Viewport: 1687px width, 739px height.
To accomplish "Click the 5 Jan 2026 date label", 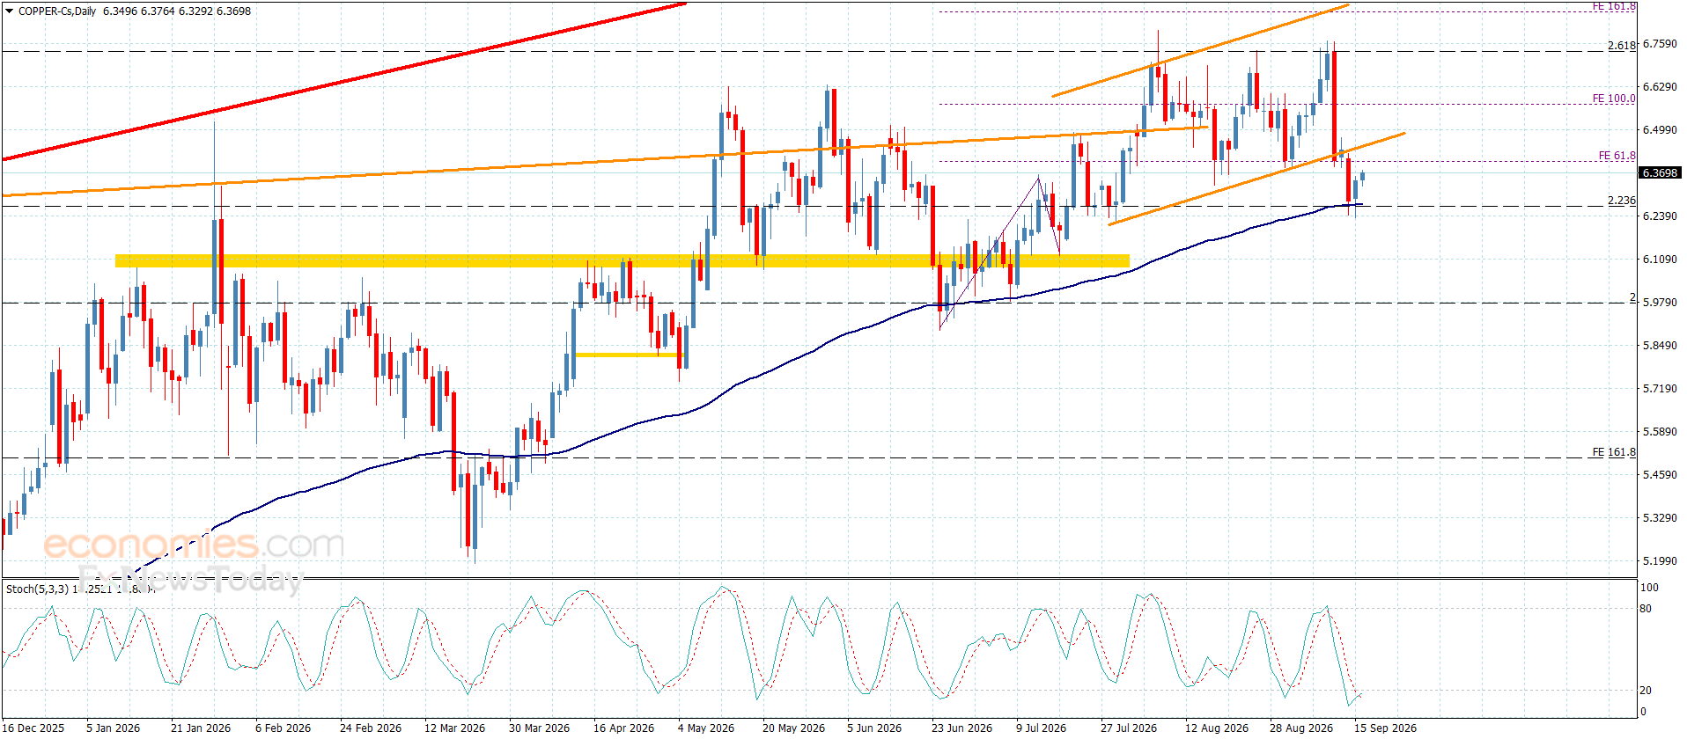I will (113, 728).
